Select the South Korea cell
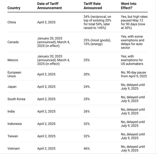This screenshot has height=154, width=156. (x=16, y=99)
